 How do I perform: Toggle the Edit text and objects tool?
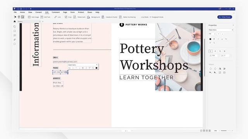coord(22,17)
